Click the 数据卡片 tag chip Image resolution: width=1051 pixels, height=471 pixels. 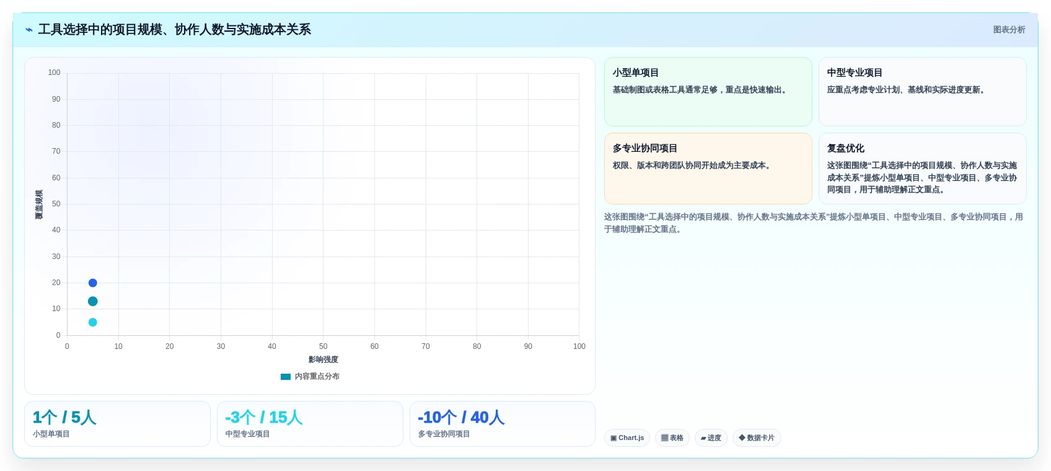pyautogui.click(x=757, y=438)
